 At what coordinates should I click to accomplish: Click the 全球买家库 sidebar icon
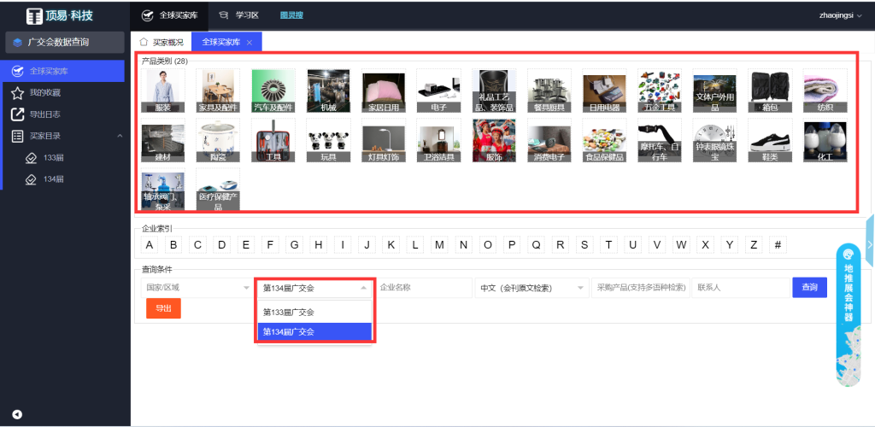point(17,71)
